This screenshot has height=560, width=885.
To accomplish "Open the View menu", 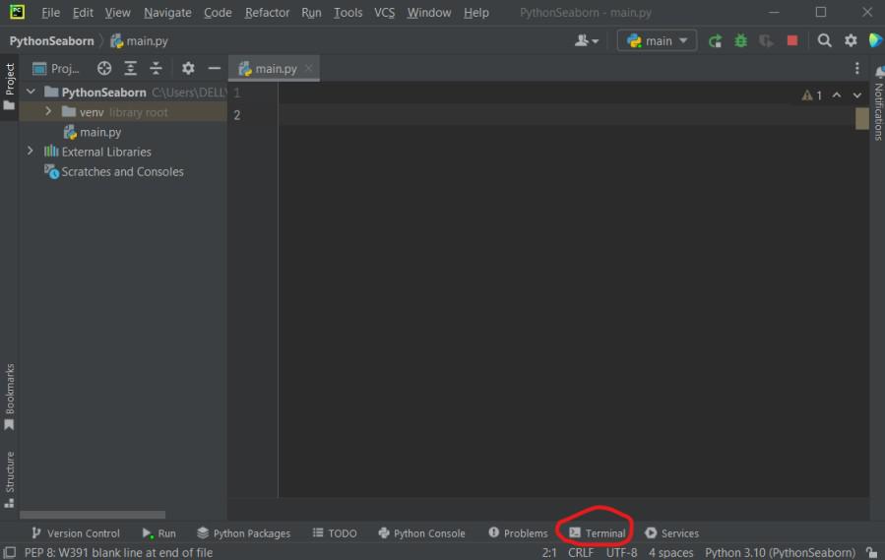I will pyautogui.click(x=117, y=13).
